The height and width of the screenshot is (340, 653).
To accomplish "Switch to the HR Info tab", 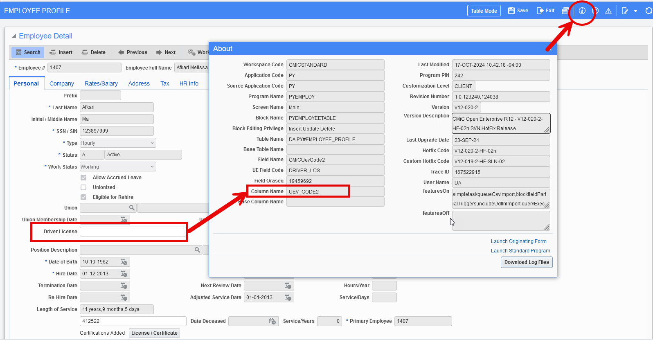I will pyautogui.click(x=189, y=83).
